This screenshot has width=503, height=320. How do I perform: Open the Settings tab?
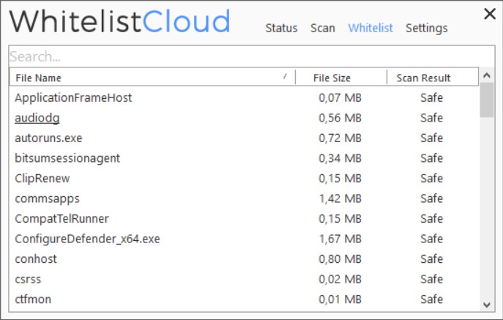[x=426, y=29]
